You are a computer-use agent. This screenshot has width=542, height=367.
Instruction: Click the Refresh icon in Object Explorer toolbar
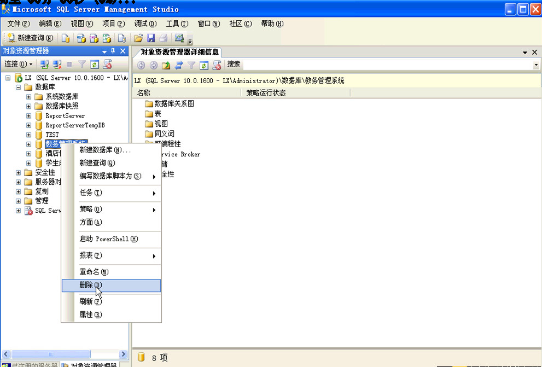95,65
